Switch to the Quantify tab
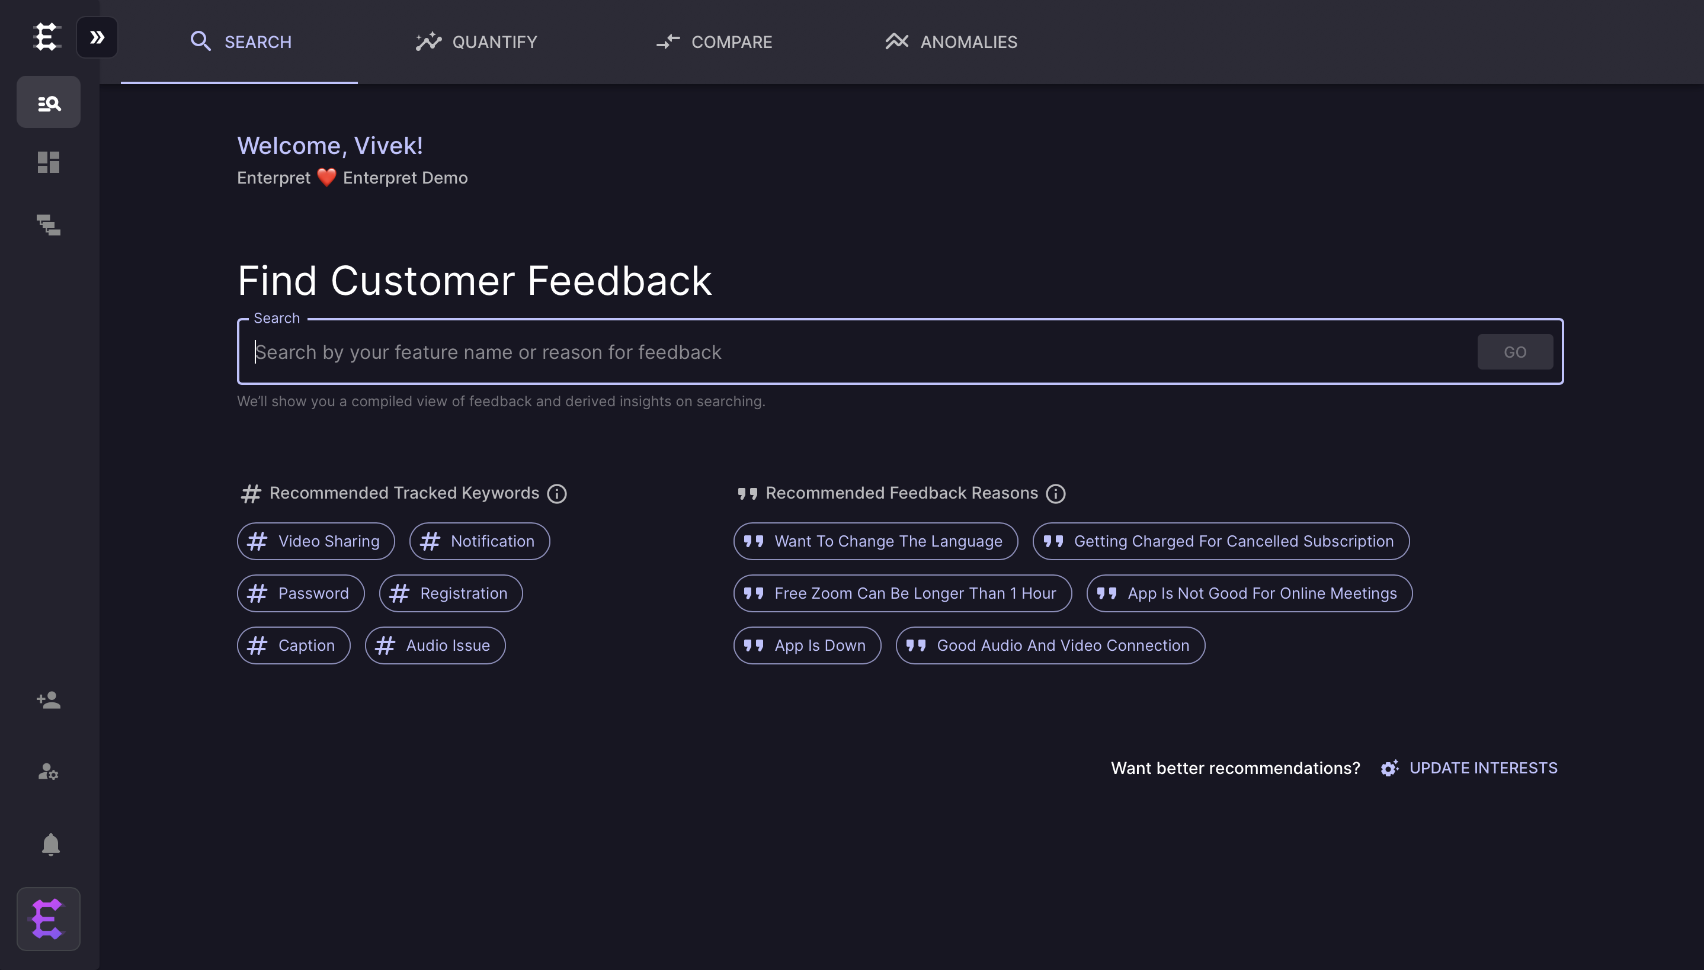Viewport: 1704px width, 970px height. (476, 42)
